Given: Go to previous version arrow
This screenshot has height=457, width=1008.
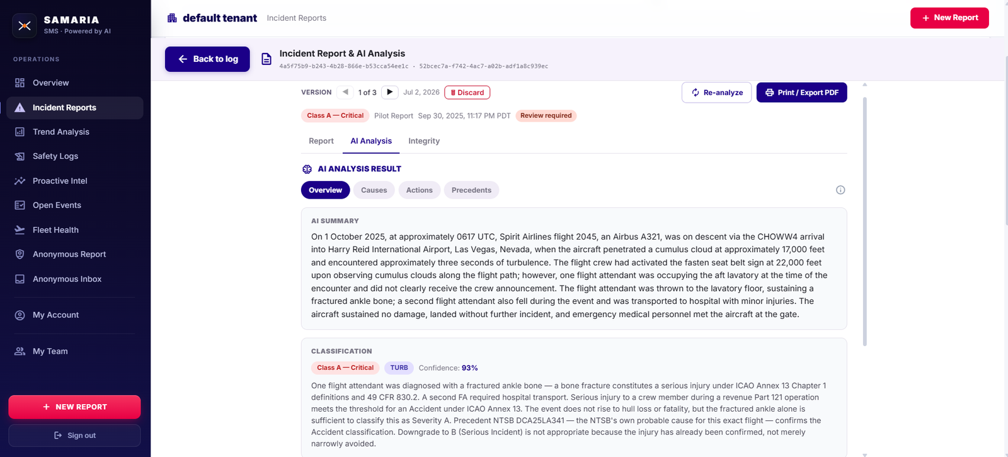Looking at the screenshot, I should point(345,92).
